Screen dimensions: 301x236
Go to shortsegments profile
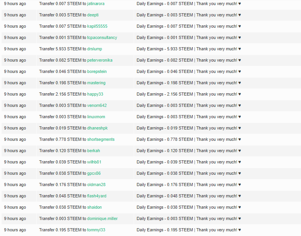pyautogui.click(x=101, y=140)
